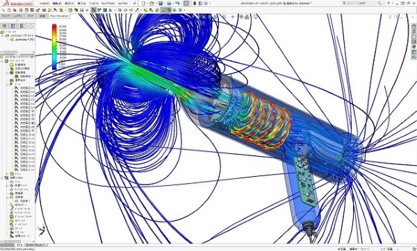Image resolution: width=417 pixels, height=251 pixels.
Task: Select the arrow pointer Select tool
Action: [x=186, y=3]
